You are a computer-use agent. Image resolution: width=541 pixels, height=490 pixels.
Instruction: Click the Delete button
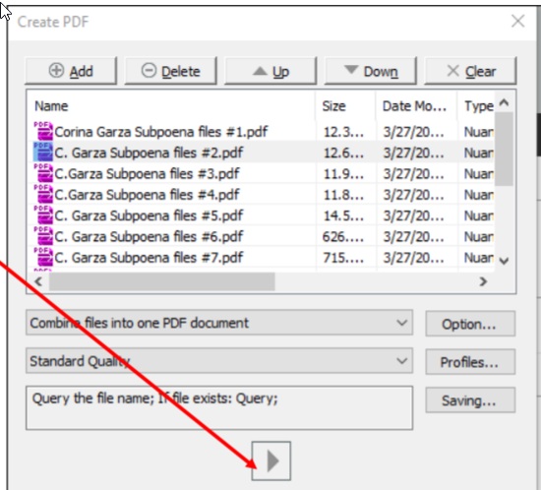point(171,71)
